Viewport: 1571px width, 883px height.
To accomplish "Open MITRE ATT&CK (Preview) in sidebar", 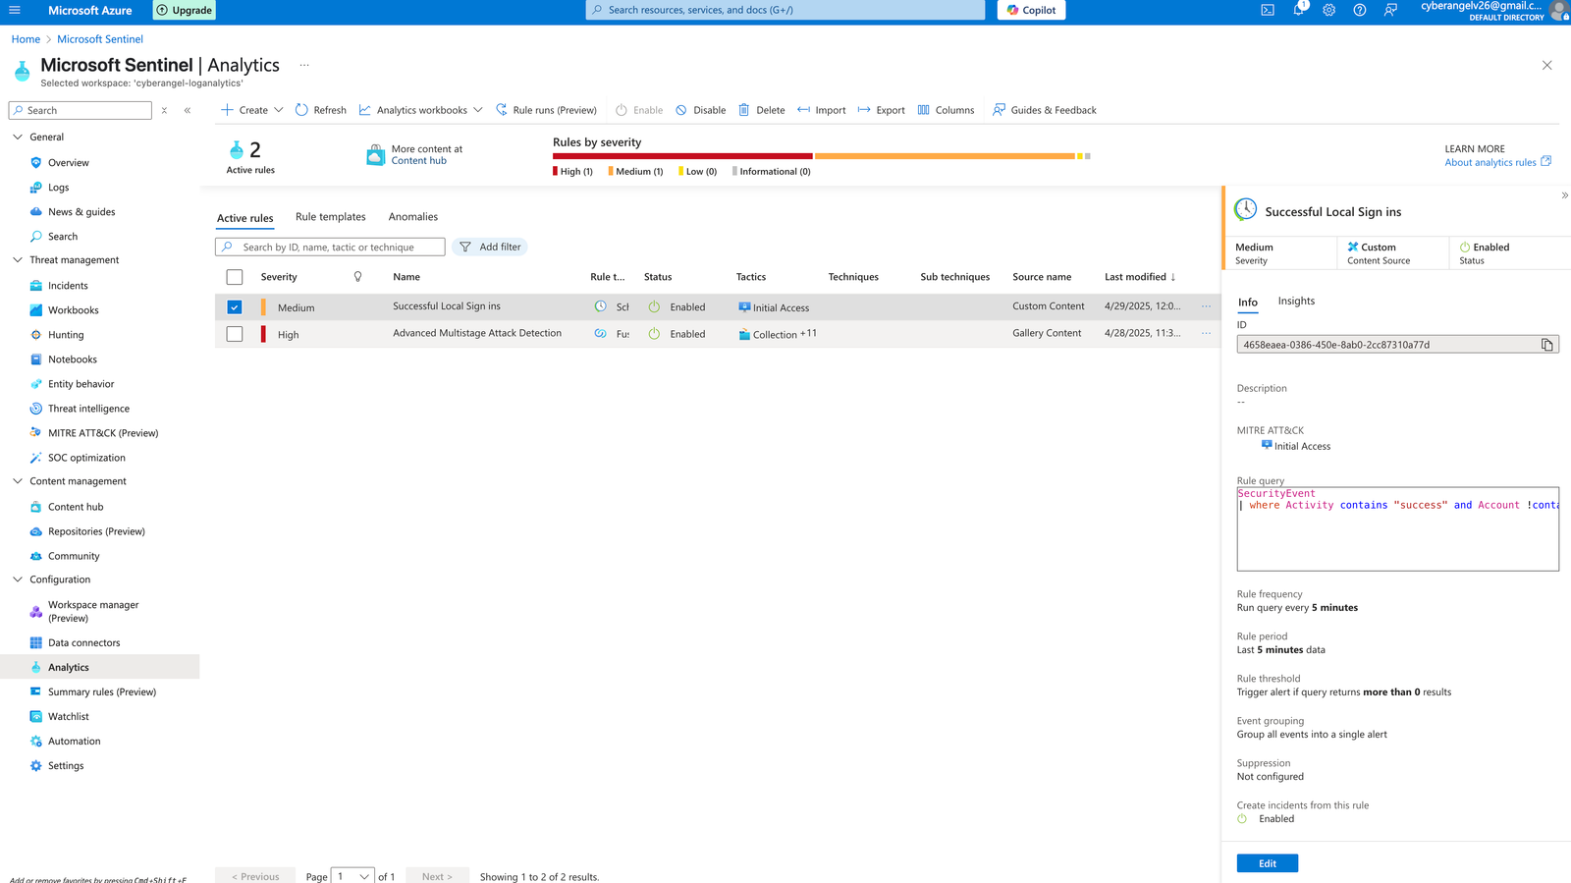I will pyautogui.click(x=102, y=433).
